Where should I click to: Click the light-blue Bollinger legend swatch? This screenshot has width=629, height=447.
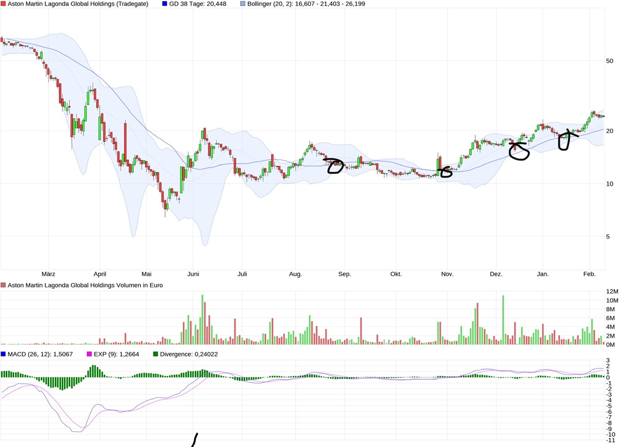243,4
